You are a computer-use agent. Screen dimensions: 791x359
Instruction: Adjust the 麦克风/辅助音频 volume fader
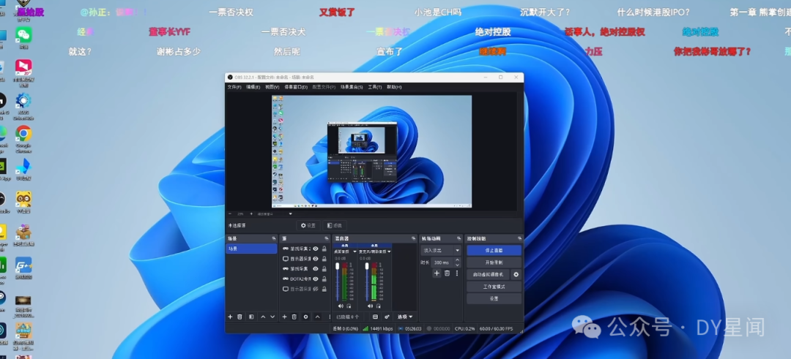coord(367,265)
